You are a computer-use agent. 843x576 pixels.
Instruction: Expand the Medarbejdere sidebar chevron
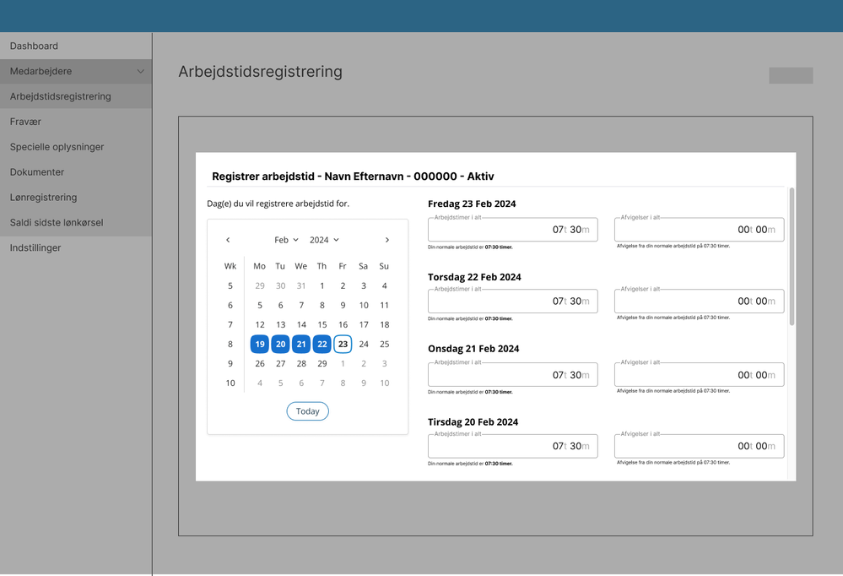tap(140, 72)
